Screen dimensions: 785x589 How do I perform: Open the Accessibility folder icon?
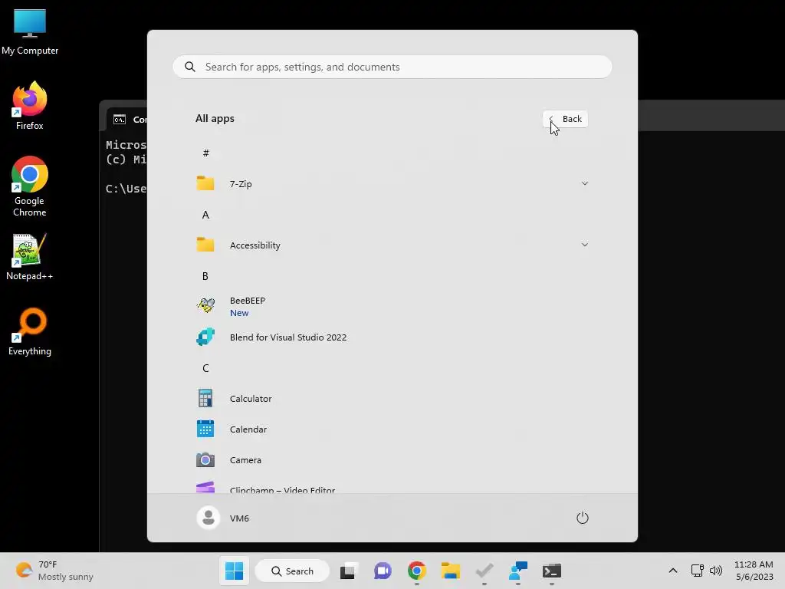click(x=205, y=245)
